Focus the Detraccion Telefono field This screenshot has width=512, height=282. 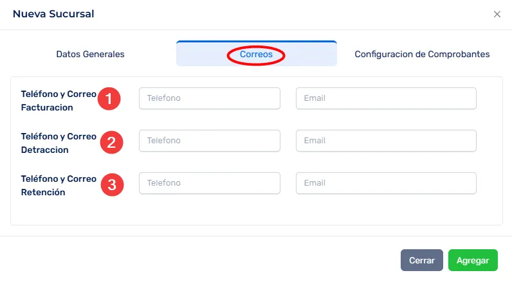coord(210,141)
